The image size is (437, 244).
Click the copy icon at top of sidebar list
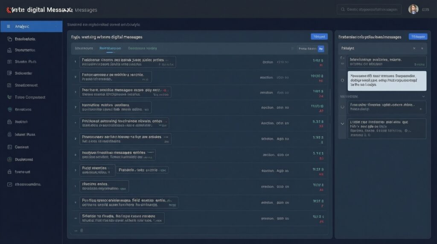[9, 39]
